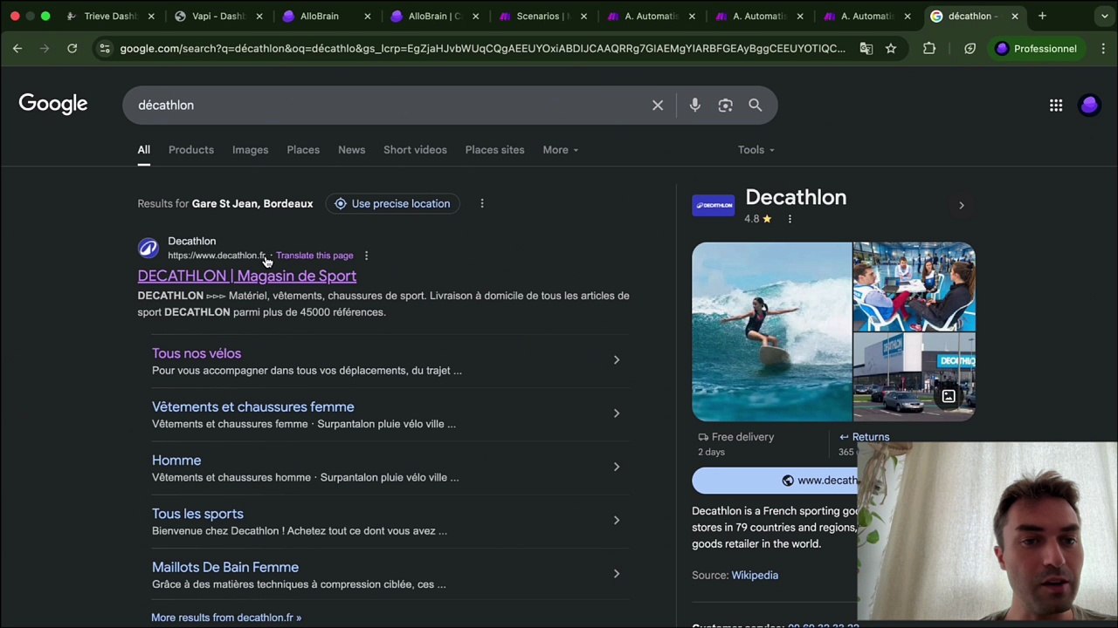Screen dimensions: 1118x628
Task: Expand the Decathlon knowledge panel arrow
Action: pyautogui.click(x=962, y=206)
